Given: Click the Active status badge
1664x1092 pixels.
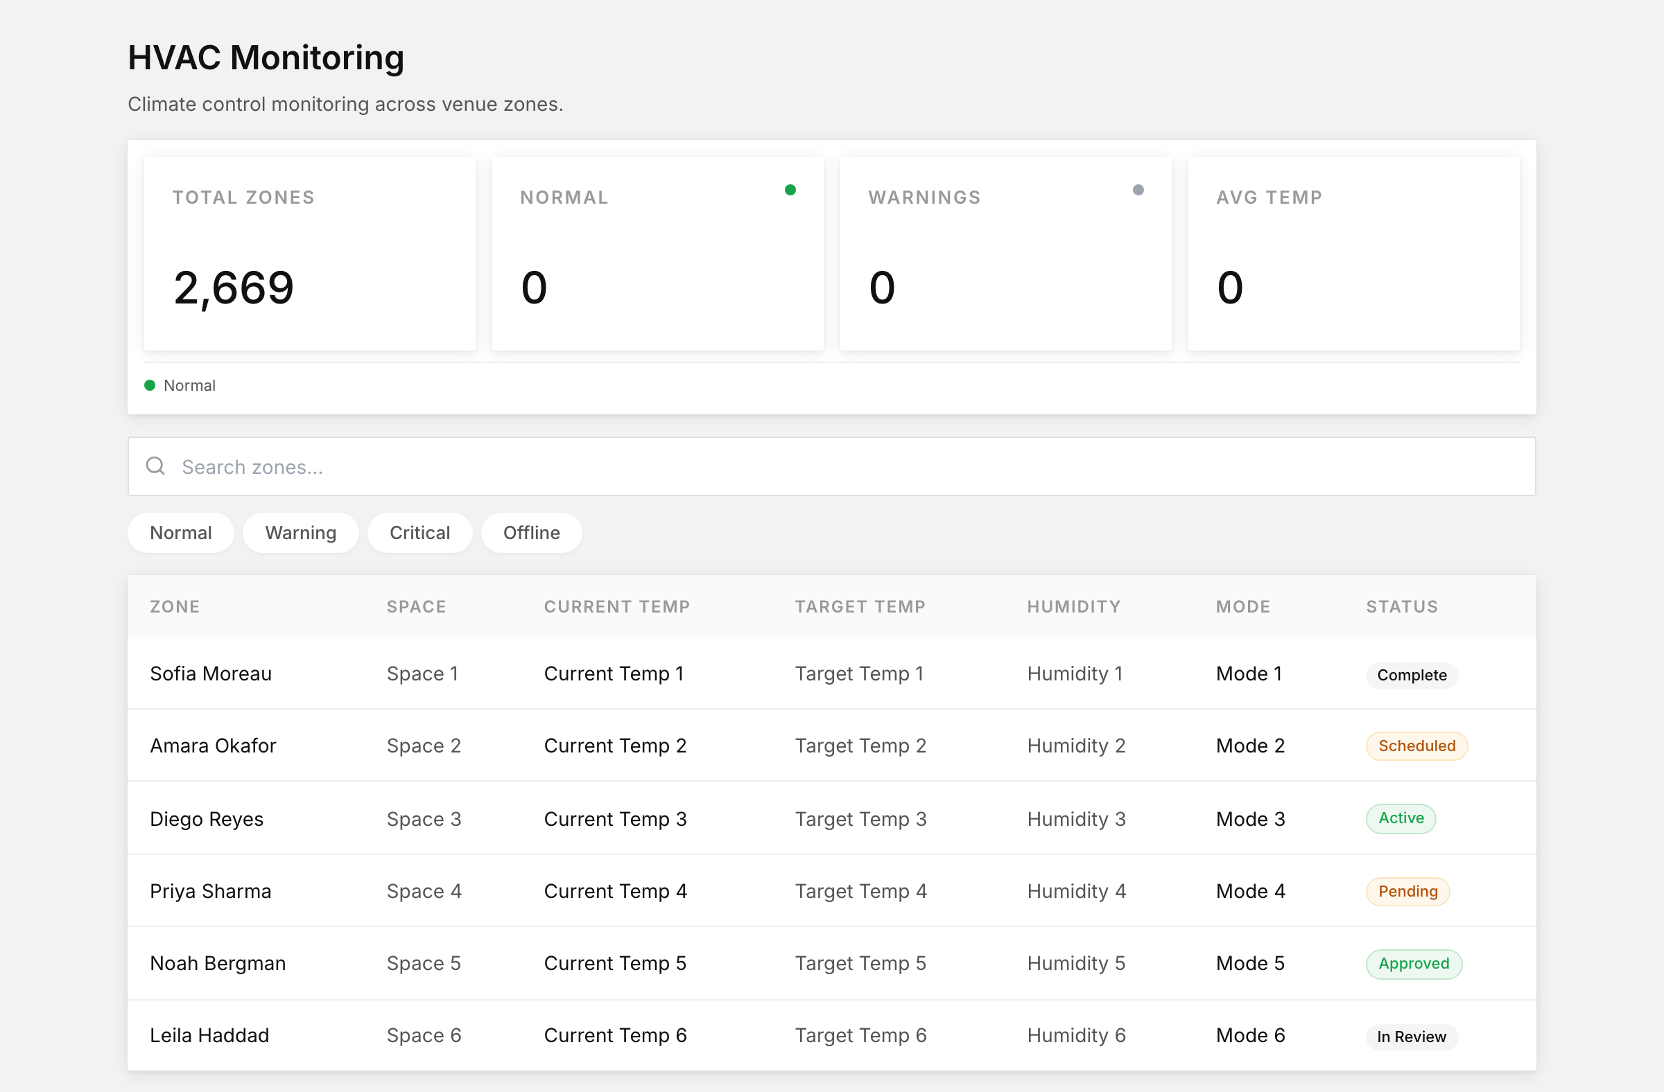Looking at the screenshot, I should (x=1401, y=818).
